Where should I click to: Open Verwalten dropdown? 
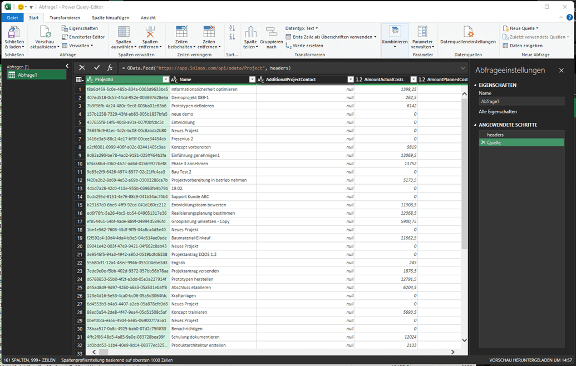click(x=77, y=46)
